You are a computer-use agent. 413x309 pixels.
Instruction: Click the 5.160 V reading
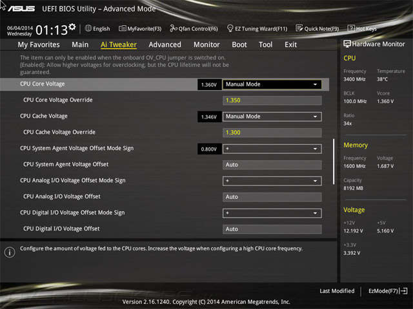point(385,230)
